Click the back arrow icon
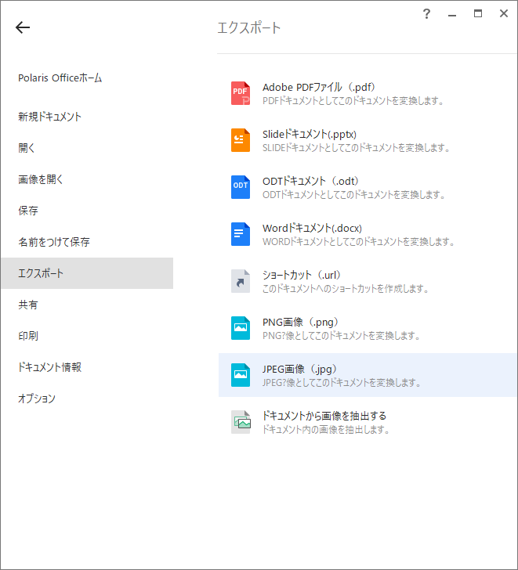Screen dimensions: 518x570 (23, 27)
